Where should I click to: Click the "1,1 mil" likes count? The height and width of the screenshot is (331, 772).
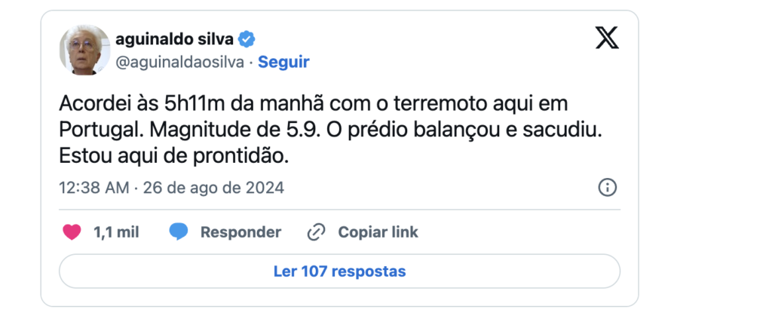pos(116,232)
